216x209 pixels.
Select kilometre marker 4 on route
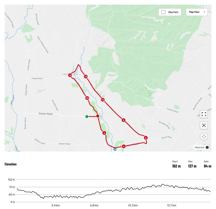click(124, 146)
